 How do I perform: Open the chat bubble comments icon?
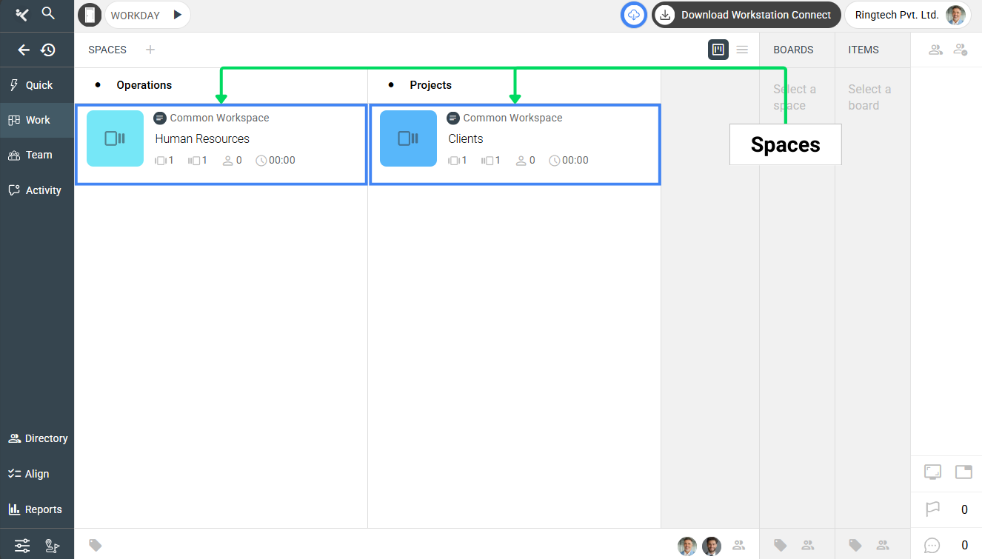pos(932,546)
